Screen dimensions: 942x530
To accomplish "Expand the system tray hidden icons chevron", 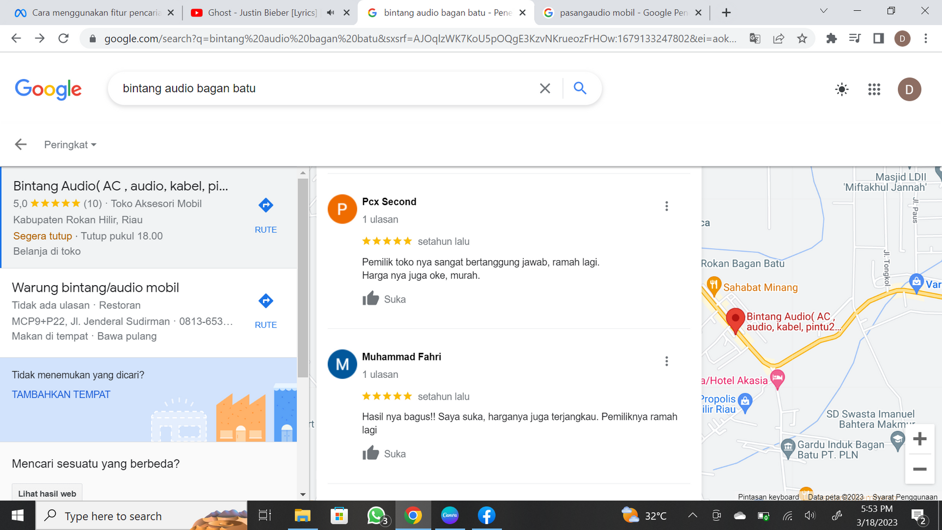I will point(692,515).
